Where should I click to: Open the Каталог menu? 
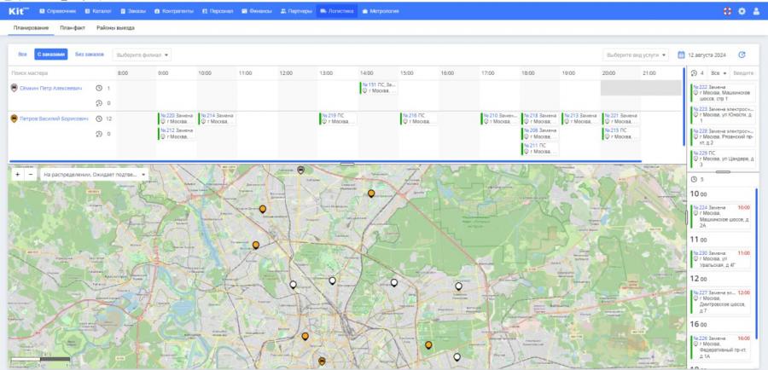[98, 11]
